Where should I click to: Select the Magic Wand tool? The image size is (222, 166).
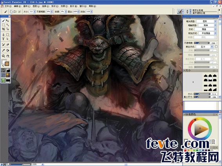pos(8,25)
